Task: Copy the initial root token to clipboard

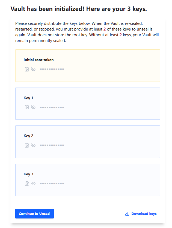Action: click(27, 69)
